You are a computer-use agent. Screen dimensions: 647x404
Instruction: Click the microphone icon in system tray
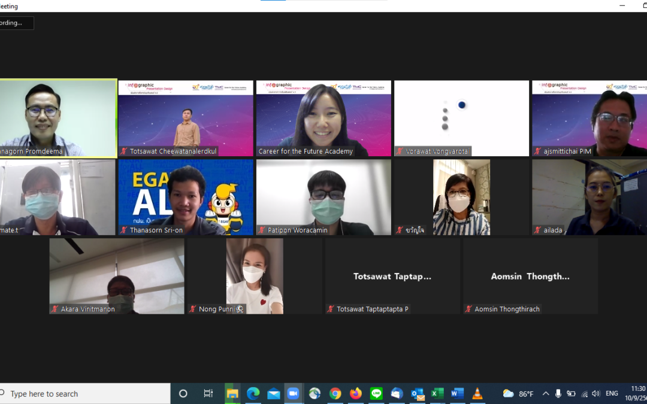click(558, 393)
